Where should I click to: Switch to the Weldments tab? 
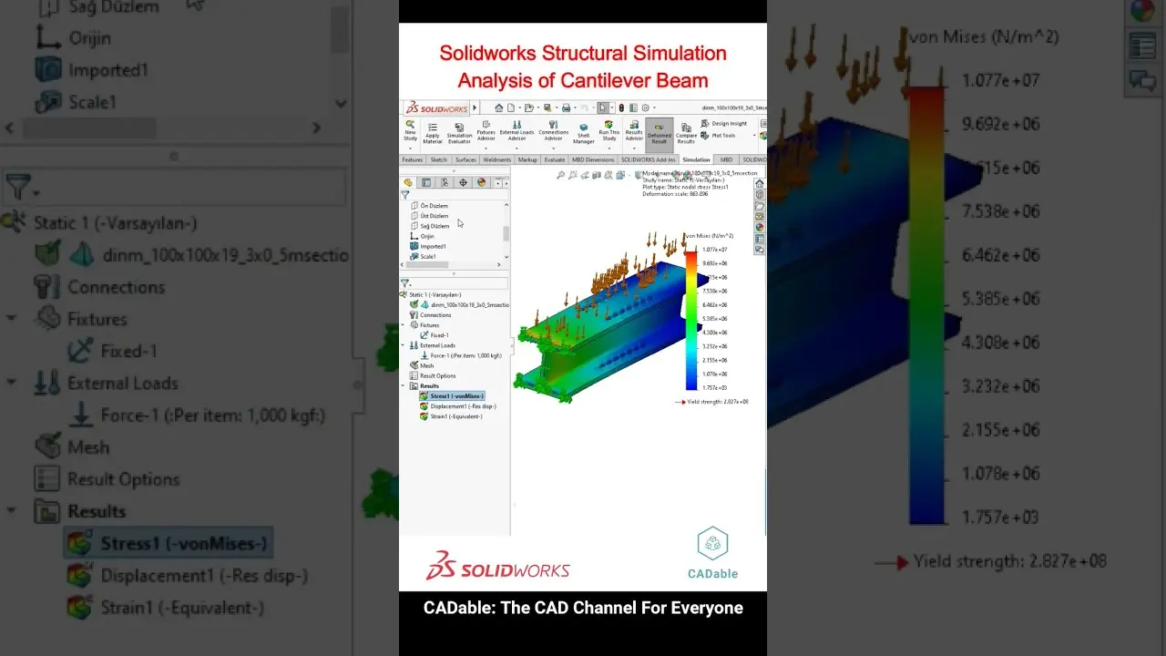(x=496, y=159)
